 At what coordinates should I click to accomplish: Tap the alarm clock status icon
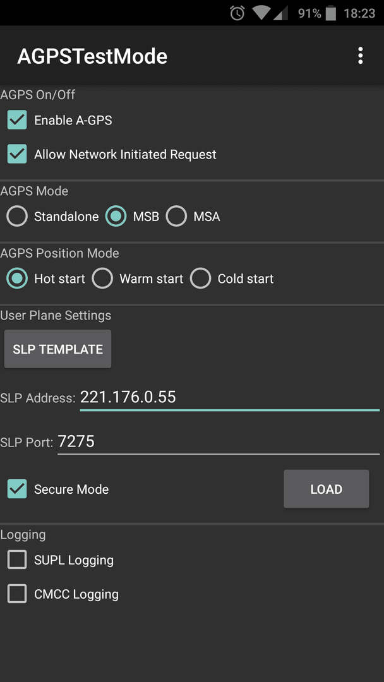click(237, 13)
